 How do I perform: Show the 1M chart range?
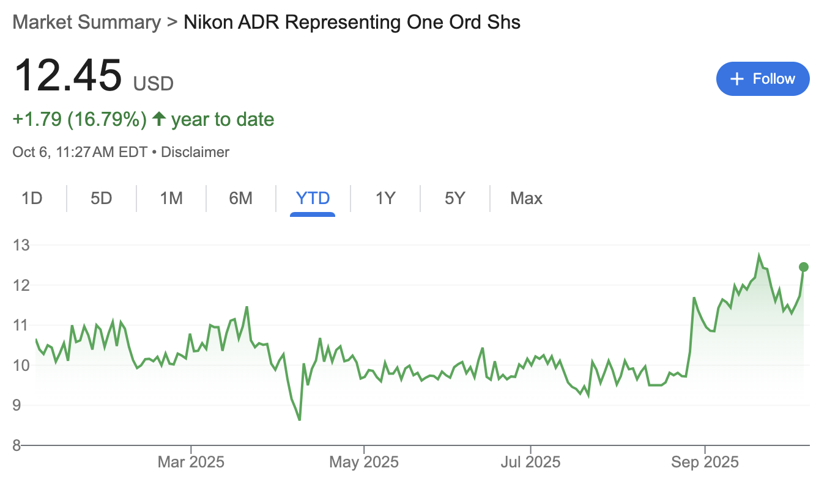(171, 199)
